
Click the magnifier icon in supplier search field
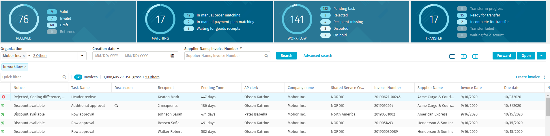pyautogui.click(x=266, y=56)
